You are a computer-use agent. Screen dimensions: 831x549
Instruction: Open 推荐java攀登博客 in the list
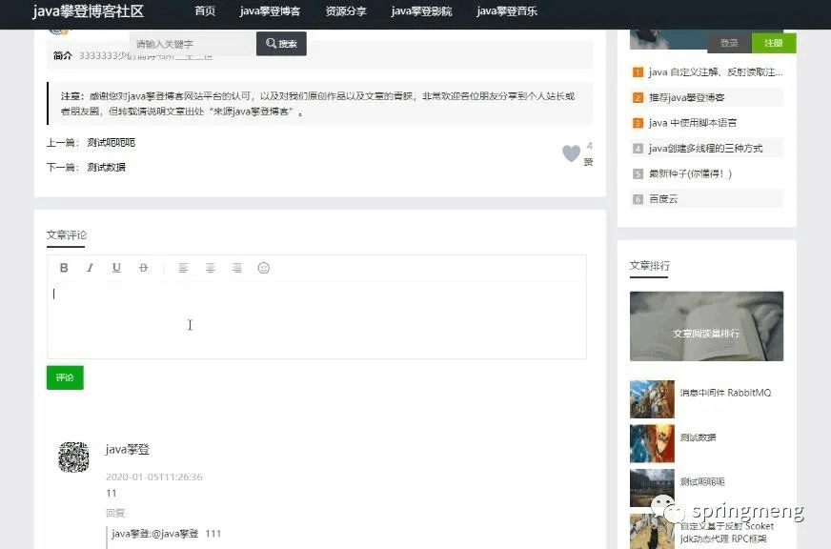(687, 97)
